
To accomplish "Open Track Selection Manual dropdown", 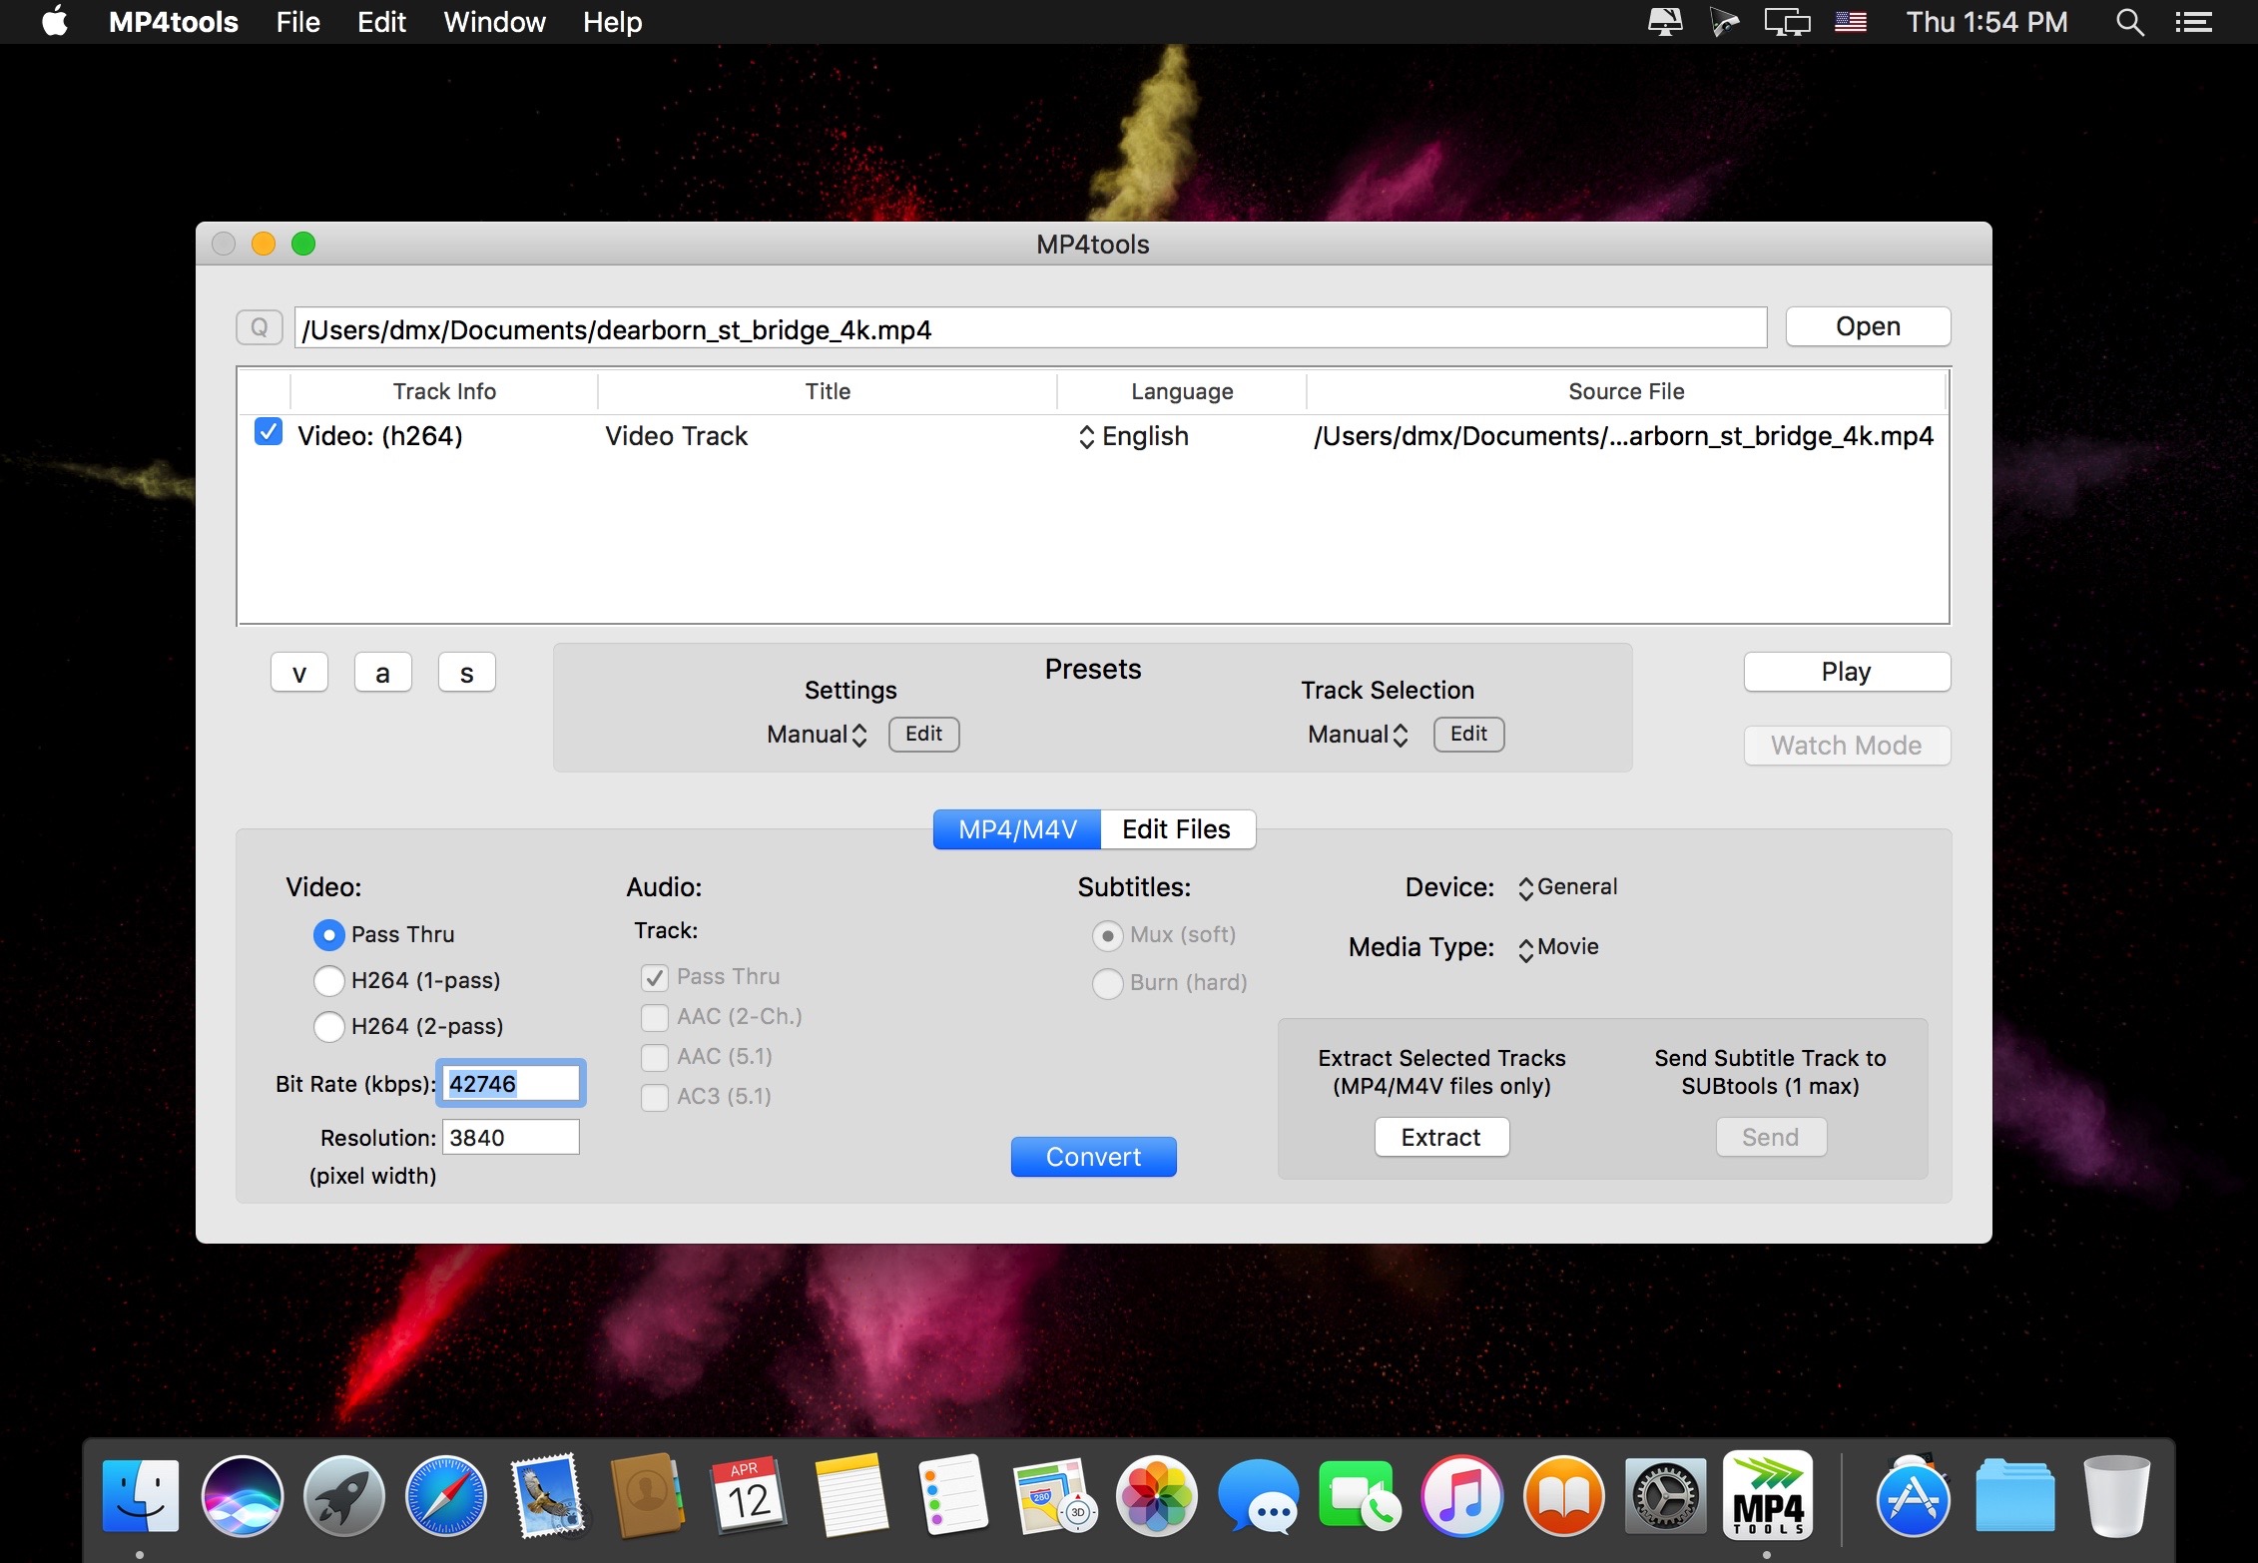I will point(1358,735).
